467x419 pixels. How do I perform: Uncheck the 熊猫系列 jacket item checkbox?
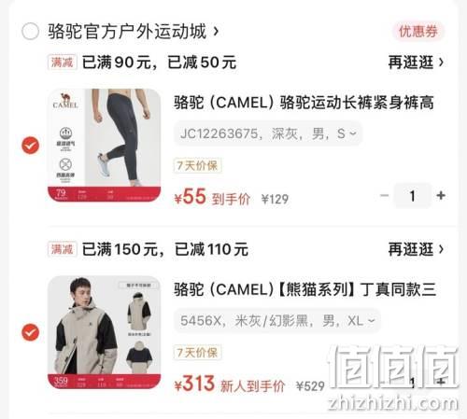[x=30, y=332]
